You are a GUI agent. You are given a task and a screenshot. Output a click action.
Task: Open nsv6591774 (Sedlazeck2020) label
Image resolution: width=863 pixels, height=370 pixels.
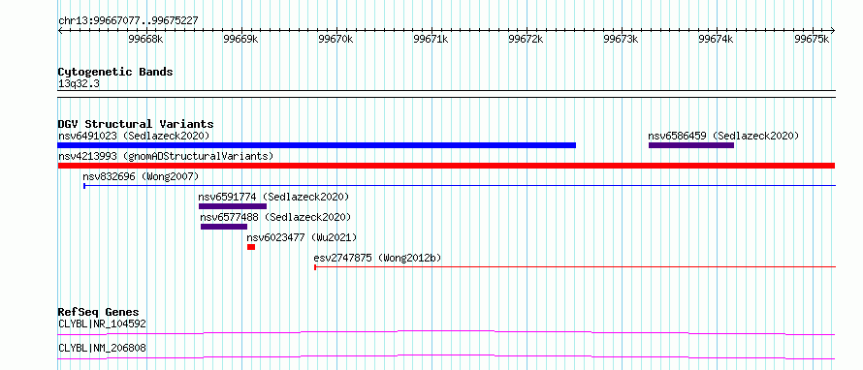click(x=273, y=197)
